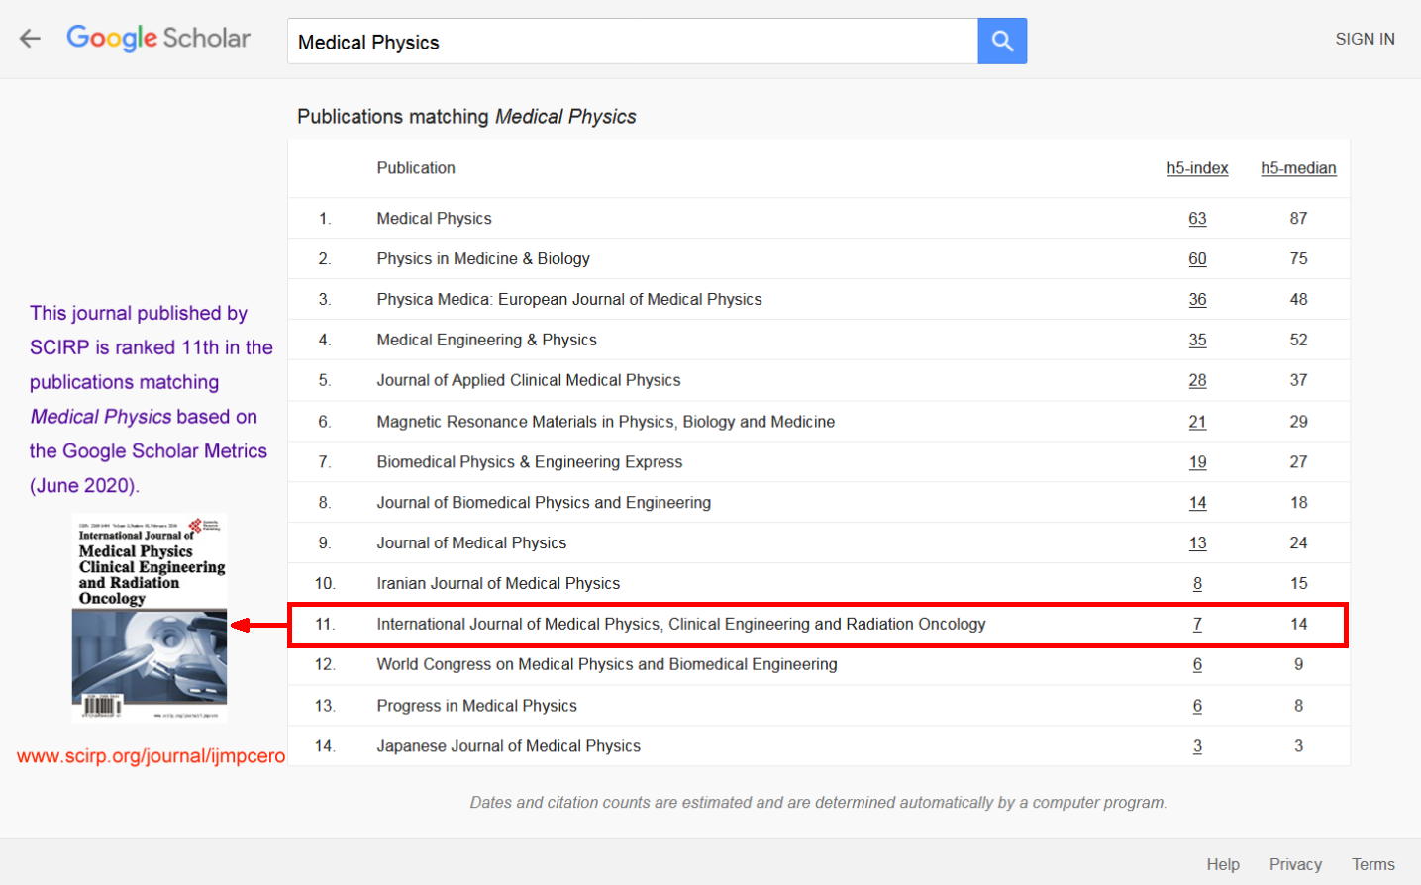Screen dimensions: 1421x885
Task: Click h5-median value 18
Action: point(1298,503)
